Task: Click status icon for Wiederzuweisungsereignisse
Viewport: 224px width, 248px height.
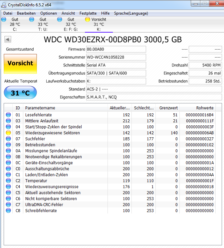Action: click(8, 186)
